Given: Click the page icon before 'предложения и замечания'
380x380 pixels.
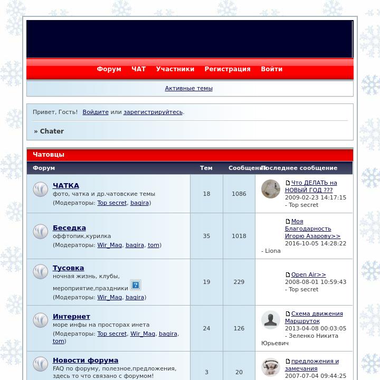Looking at the screenshot, I should pyautogui.click(x=288, y=361).
